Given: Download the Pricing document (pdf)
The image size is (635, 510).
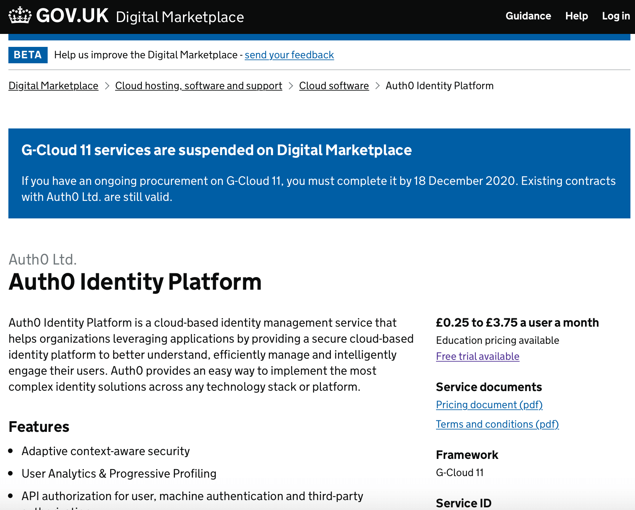Looking at the screenshot, I should click(x=489, y=405).
